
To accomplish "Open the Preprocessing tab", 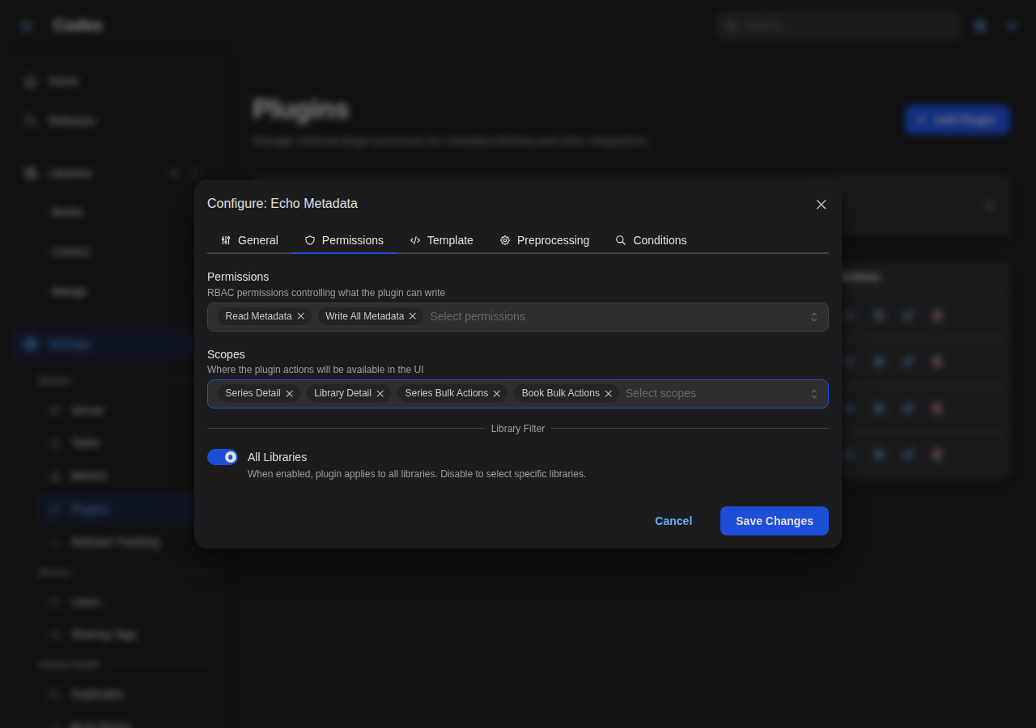I will click(544, 240).
